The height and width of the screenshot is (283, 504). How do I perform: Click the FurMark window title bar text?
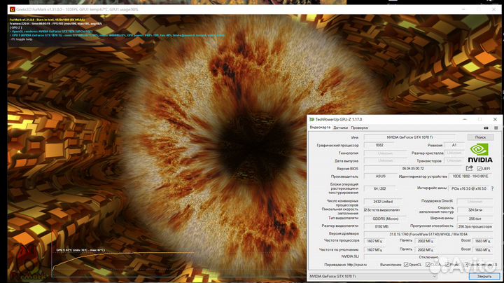click(x=77, y=10)
